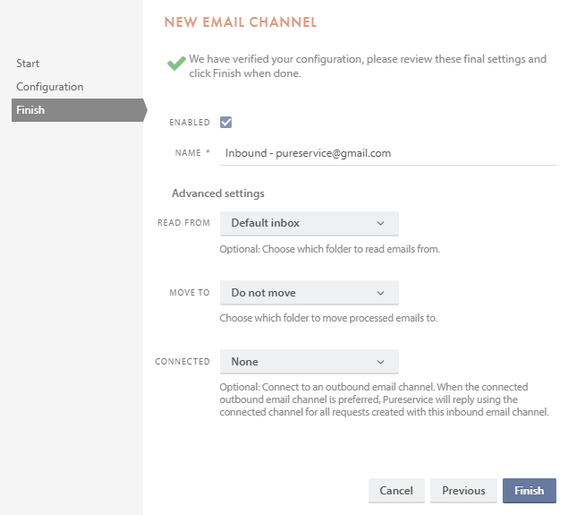Click the Move To dropdown chevron arrow
568x515 pixels.
coord(380,293)
